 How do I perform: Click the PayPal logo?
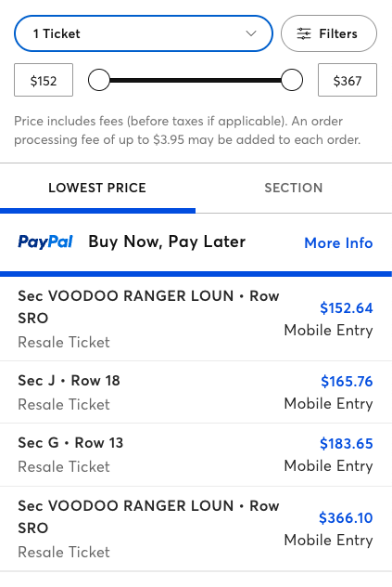45,242
